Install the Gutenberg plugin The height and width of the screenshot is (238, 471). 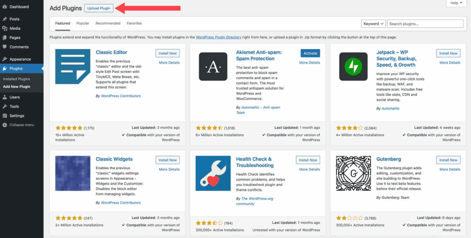click(x=448, y=160)
